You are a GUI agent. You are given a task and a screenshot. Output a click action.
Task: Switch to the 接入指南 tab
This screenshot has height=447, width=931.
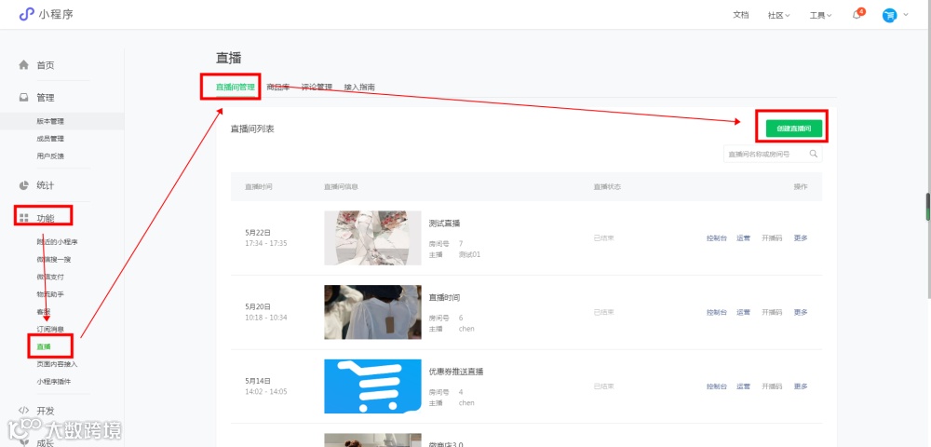(359, 88)
